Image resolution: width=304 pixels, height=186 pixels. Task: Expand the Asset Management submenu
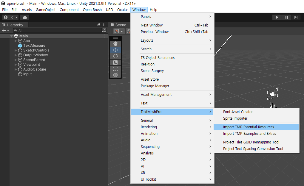pos(172,95)
